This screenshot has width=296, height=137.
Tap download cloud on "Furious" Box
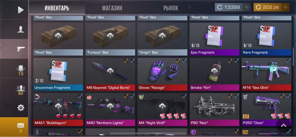pyautogui.click(x=110, y=36)
